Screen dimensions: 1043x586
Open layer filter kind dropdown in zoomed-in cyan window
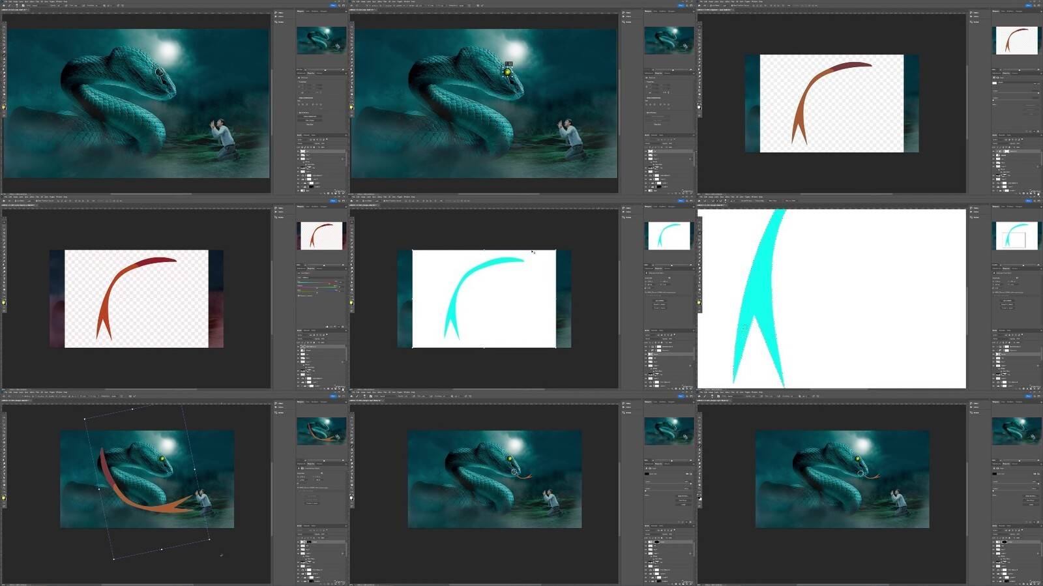[x=999, y=334]
